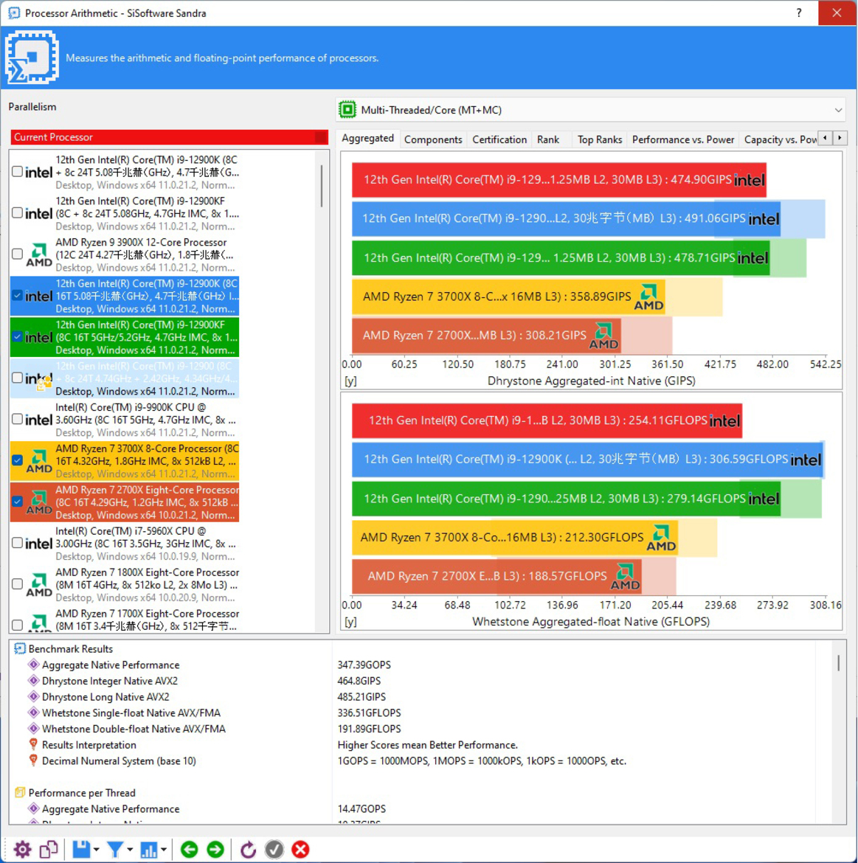The width and height of the screenshot is (858, 863).
Task: Click the 14.47GOPS per-thread value
Action: coord(361,808)
